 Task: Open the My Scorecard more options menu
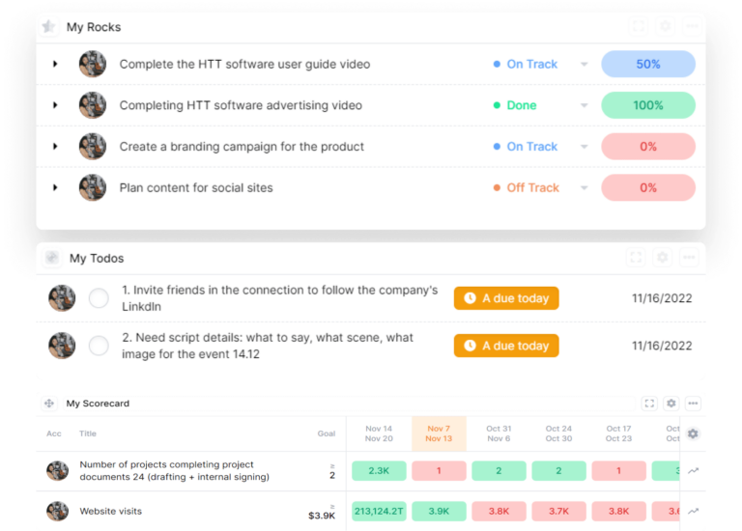point(693,404)
